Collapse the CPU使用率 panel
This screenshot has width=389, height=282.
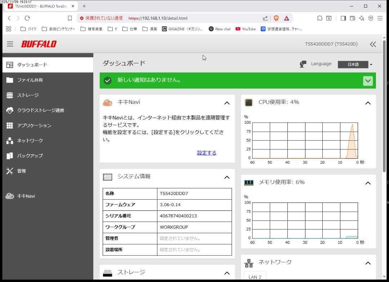coord(368,103)
